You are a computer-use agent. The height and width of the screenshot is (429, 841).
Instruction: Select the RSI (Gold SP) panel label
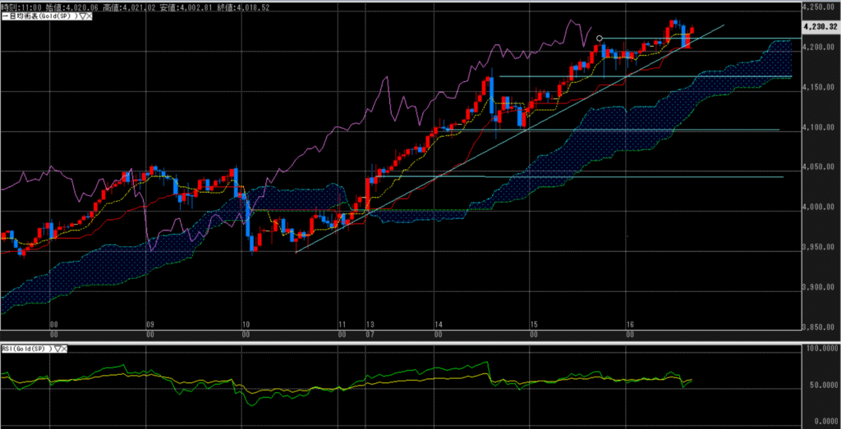tap(26, 349)
